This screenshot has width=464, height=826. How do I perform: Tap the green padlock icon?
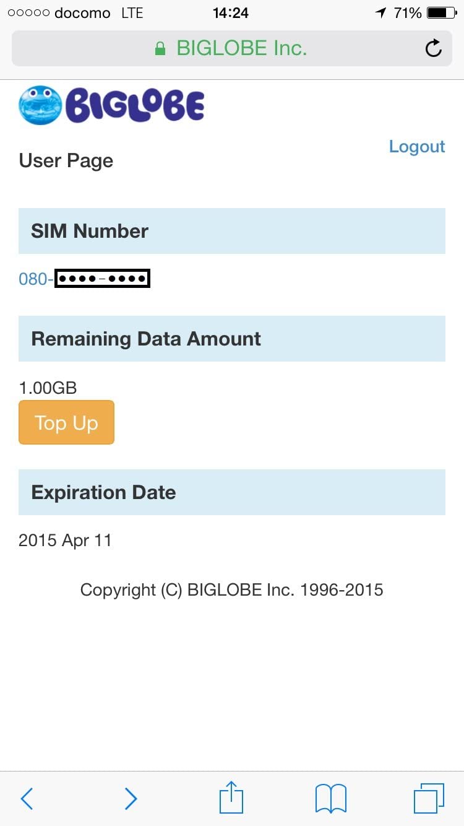click(160, 48)
